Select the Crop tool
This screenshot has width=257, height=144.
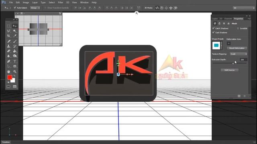(9, 36)
